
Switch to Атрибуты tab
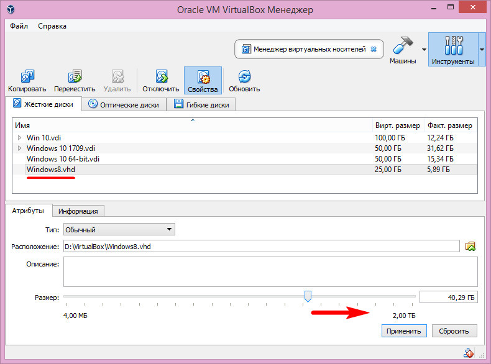click(x=28, y=211)
